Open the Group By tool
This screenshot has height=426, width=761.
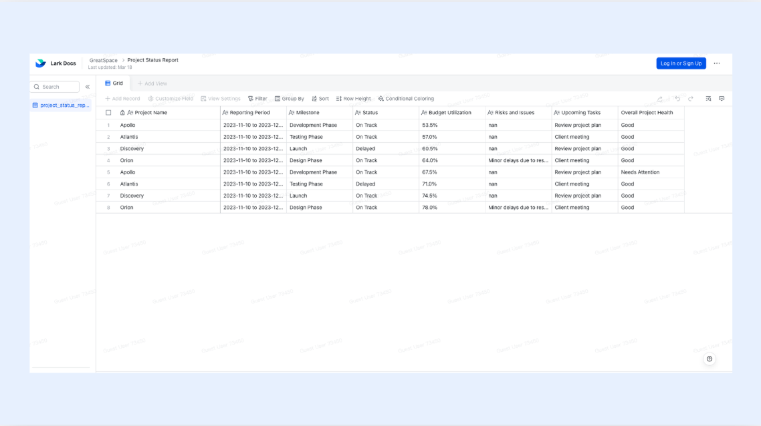tap(290, 99)
